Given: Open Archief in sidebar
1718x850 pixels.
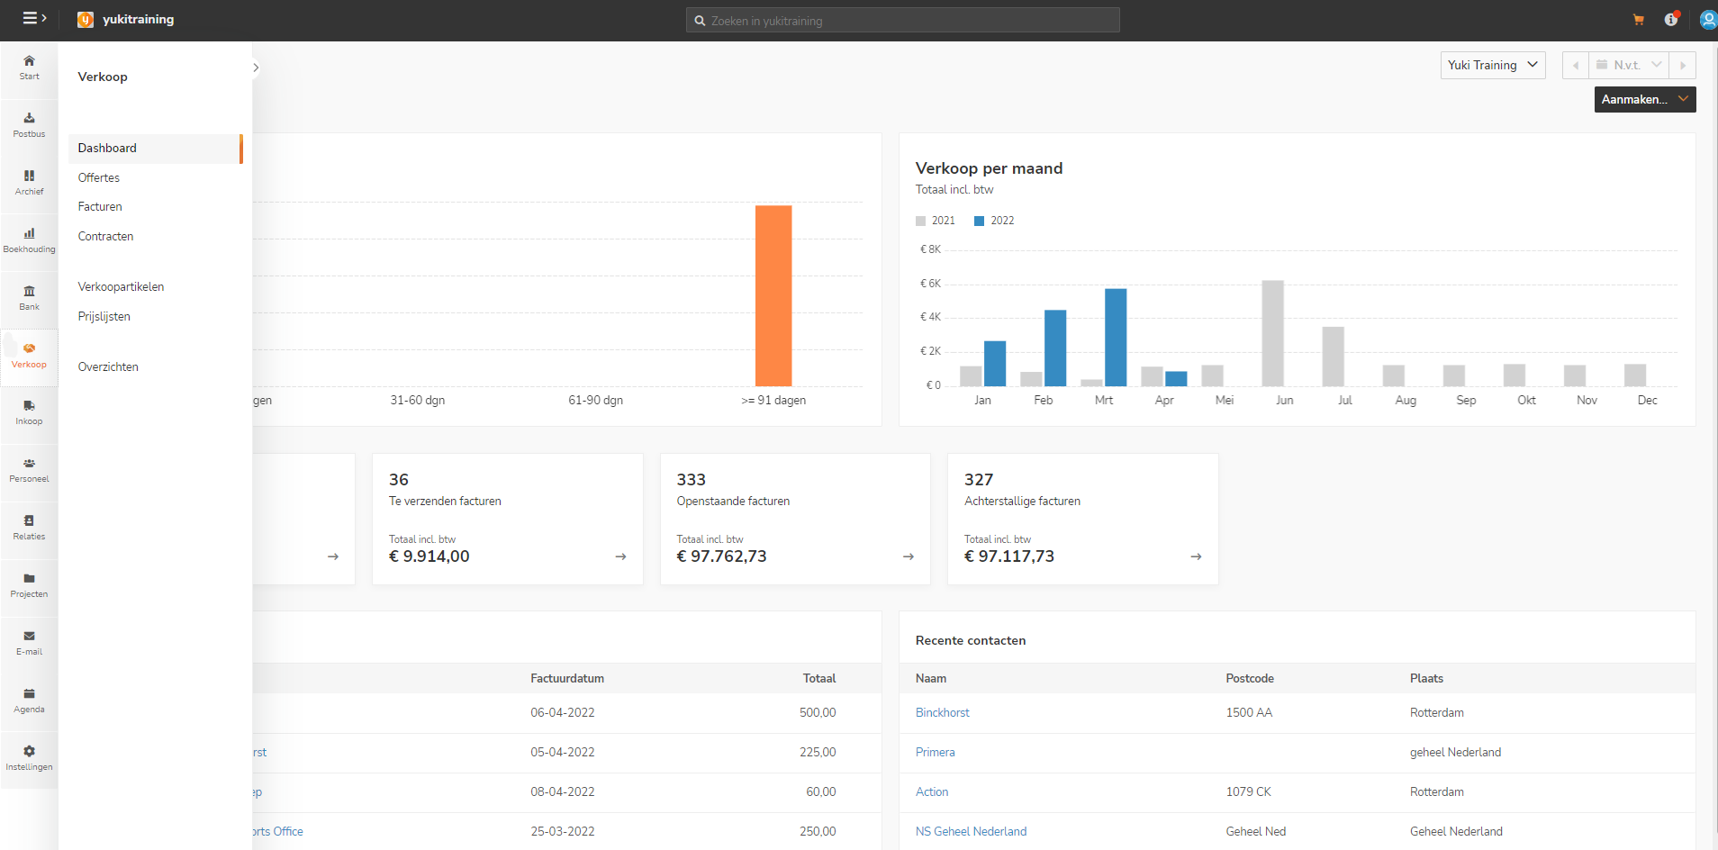Looking at the screenshot, I should (x=29, y=183).
